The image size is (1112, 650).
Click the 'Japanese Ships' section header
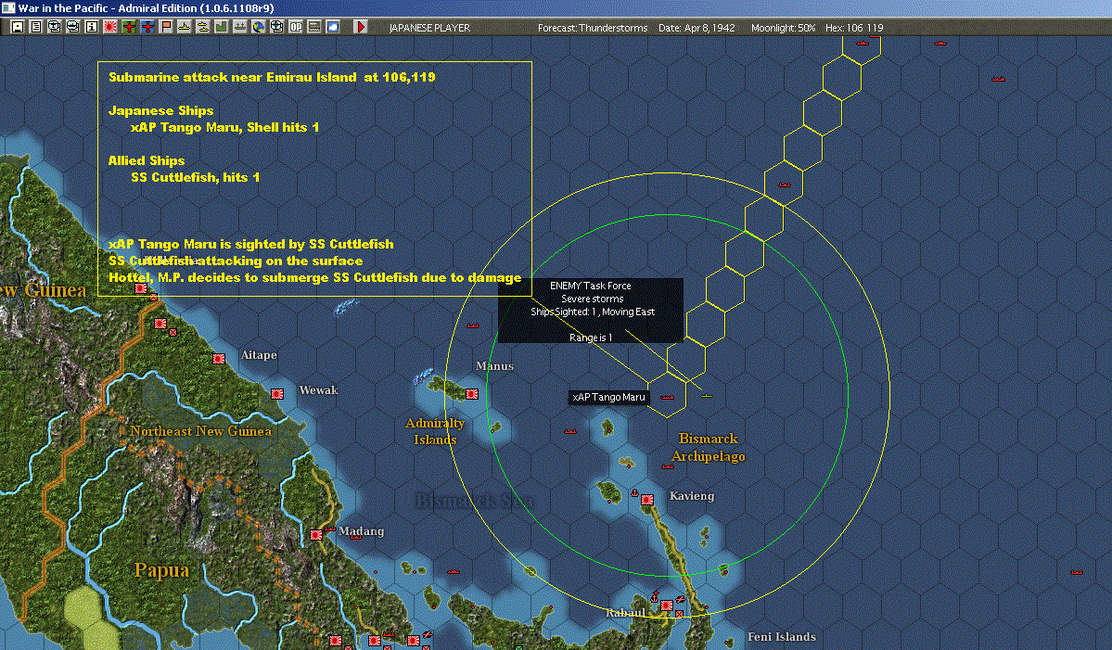pos(161,110)
